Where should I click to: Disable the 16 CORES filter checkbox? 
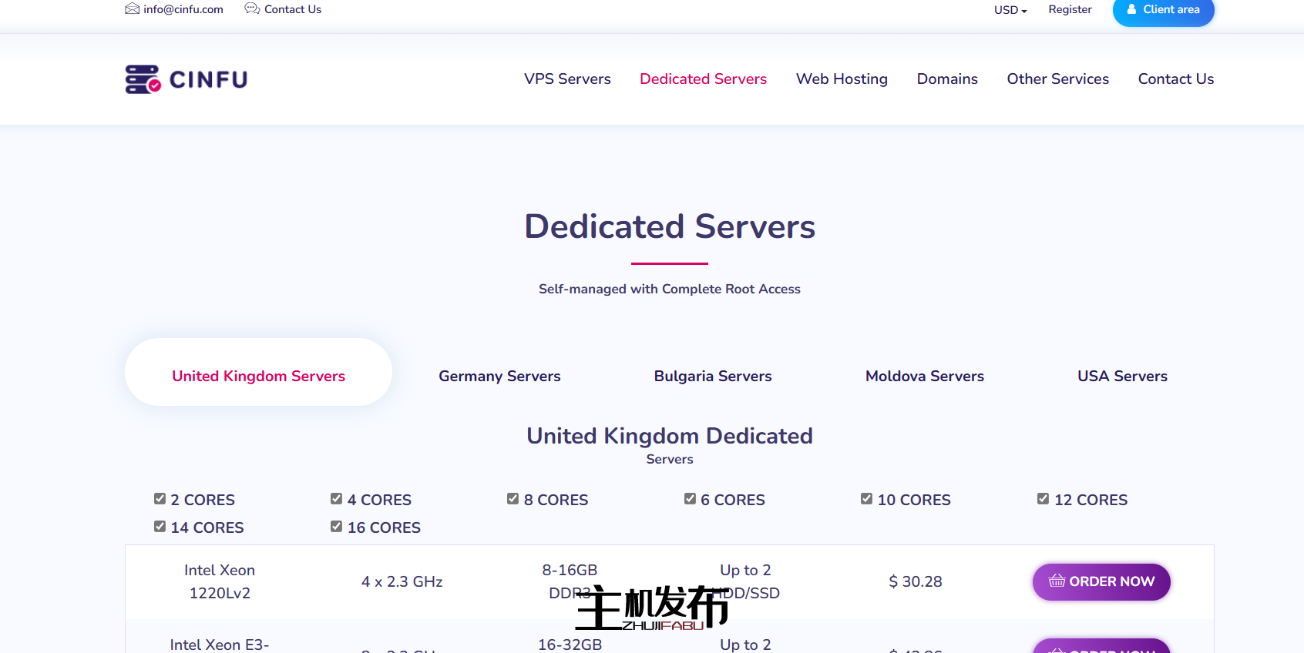pyautogui.click(x=336, y=527)
